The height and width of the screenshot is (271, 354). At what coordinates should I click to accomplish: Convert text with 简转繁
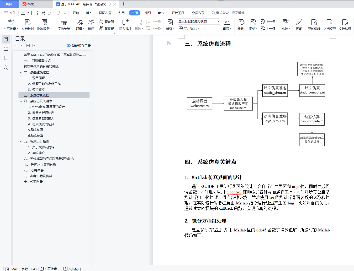pyautogui.click(x=107, y=28)
